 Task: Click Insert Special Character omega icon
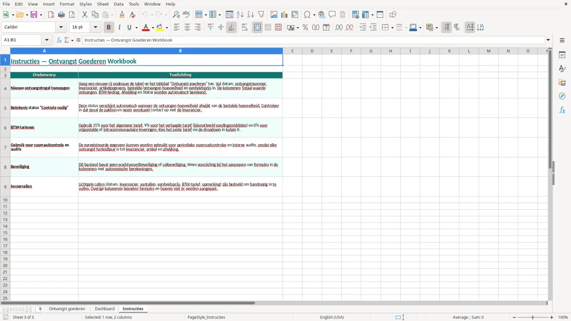click(x=307, y=15)
